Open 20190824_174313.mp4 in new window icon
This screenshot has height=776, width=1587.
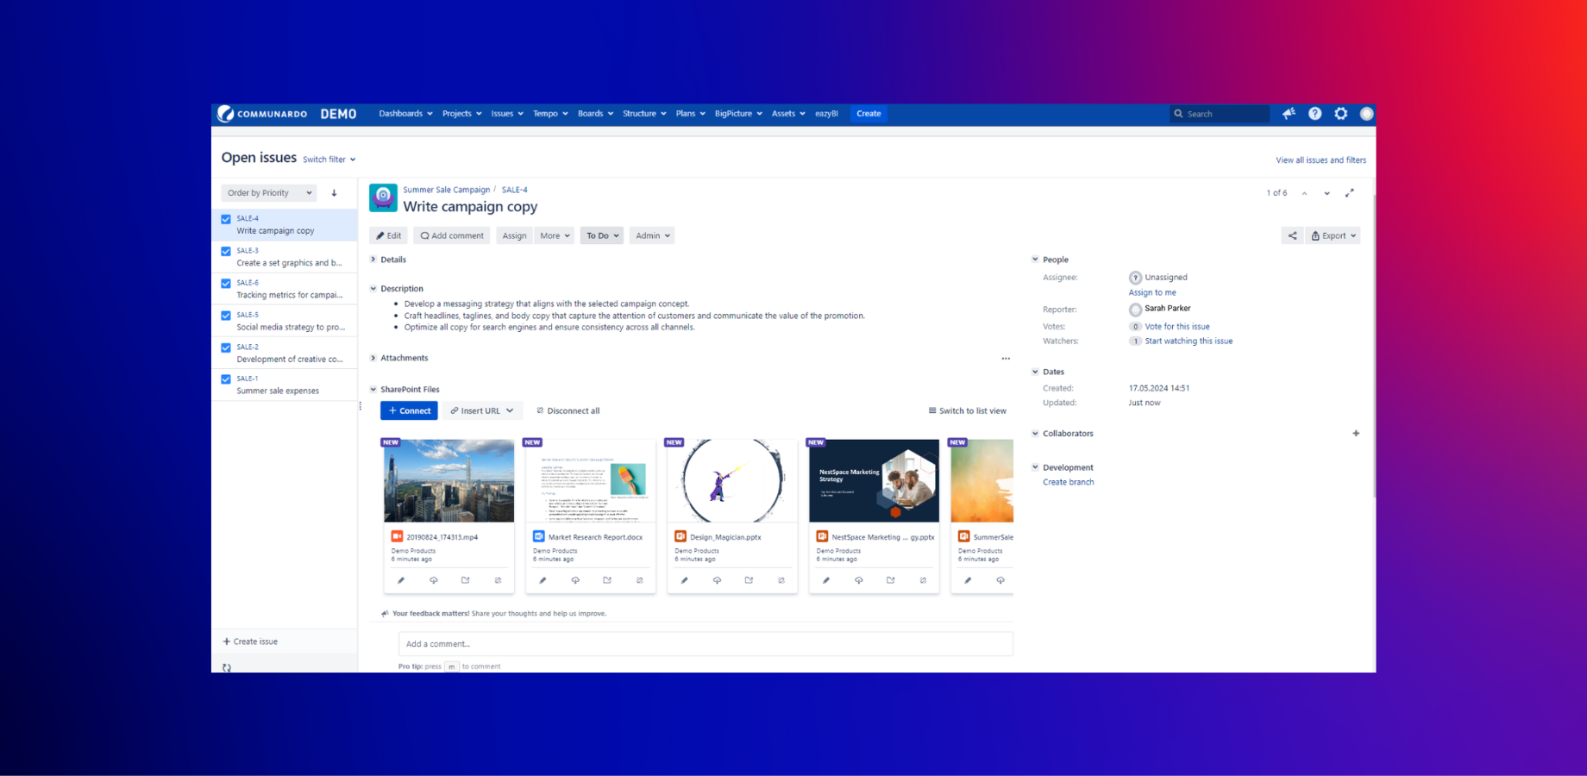click(466, 580)
